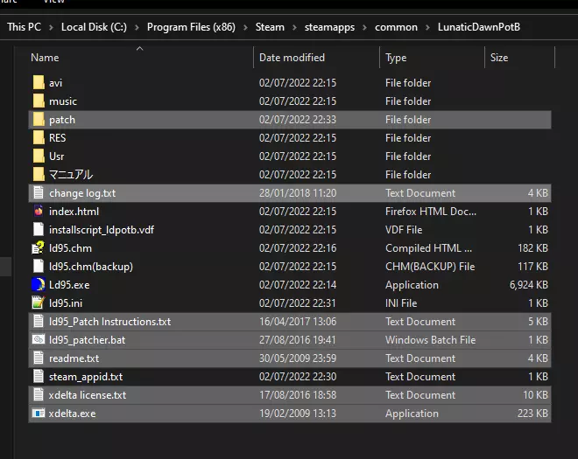The width and height of the screenshot is (578, 459).
Task: Expand the chevron after Local Disk (C:)
Action: point(137,27)
